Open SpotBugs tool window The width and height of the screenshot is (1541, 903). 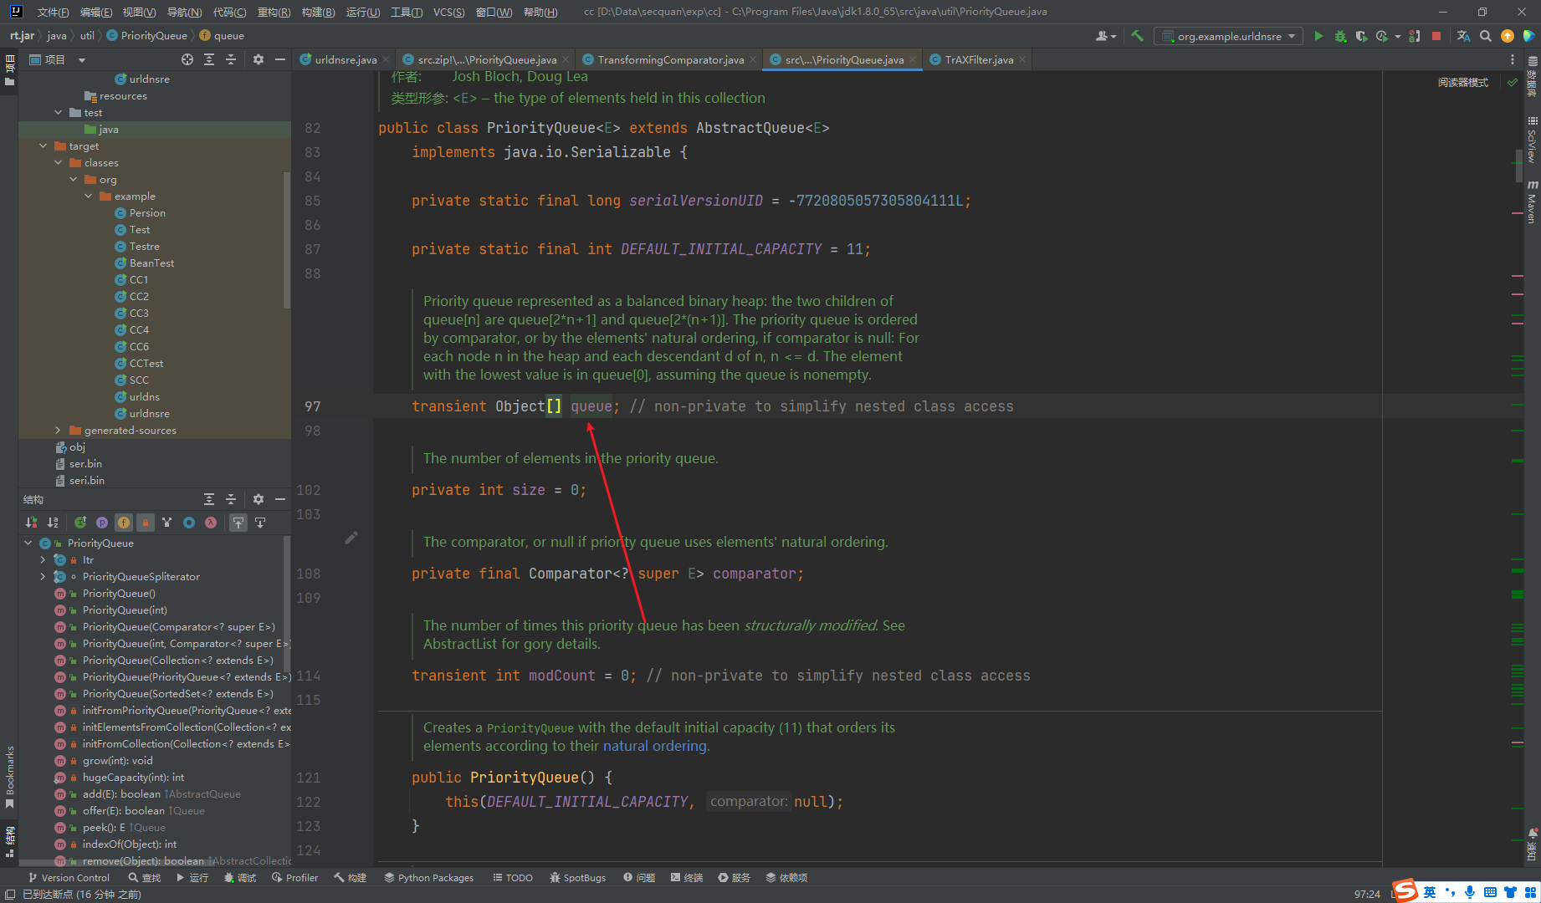pyautogui.click(x=577, y=877)
